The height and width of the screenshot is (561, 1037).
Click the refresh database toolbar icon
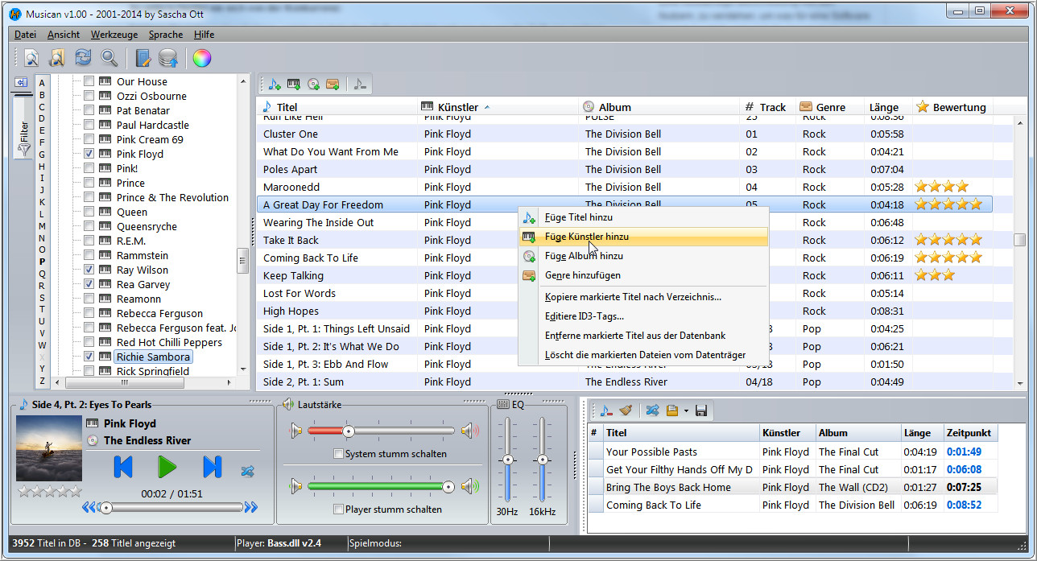[x=83, y=58]
